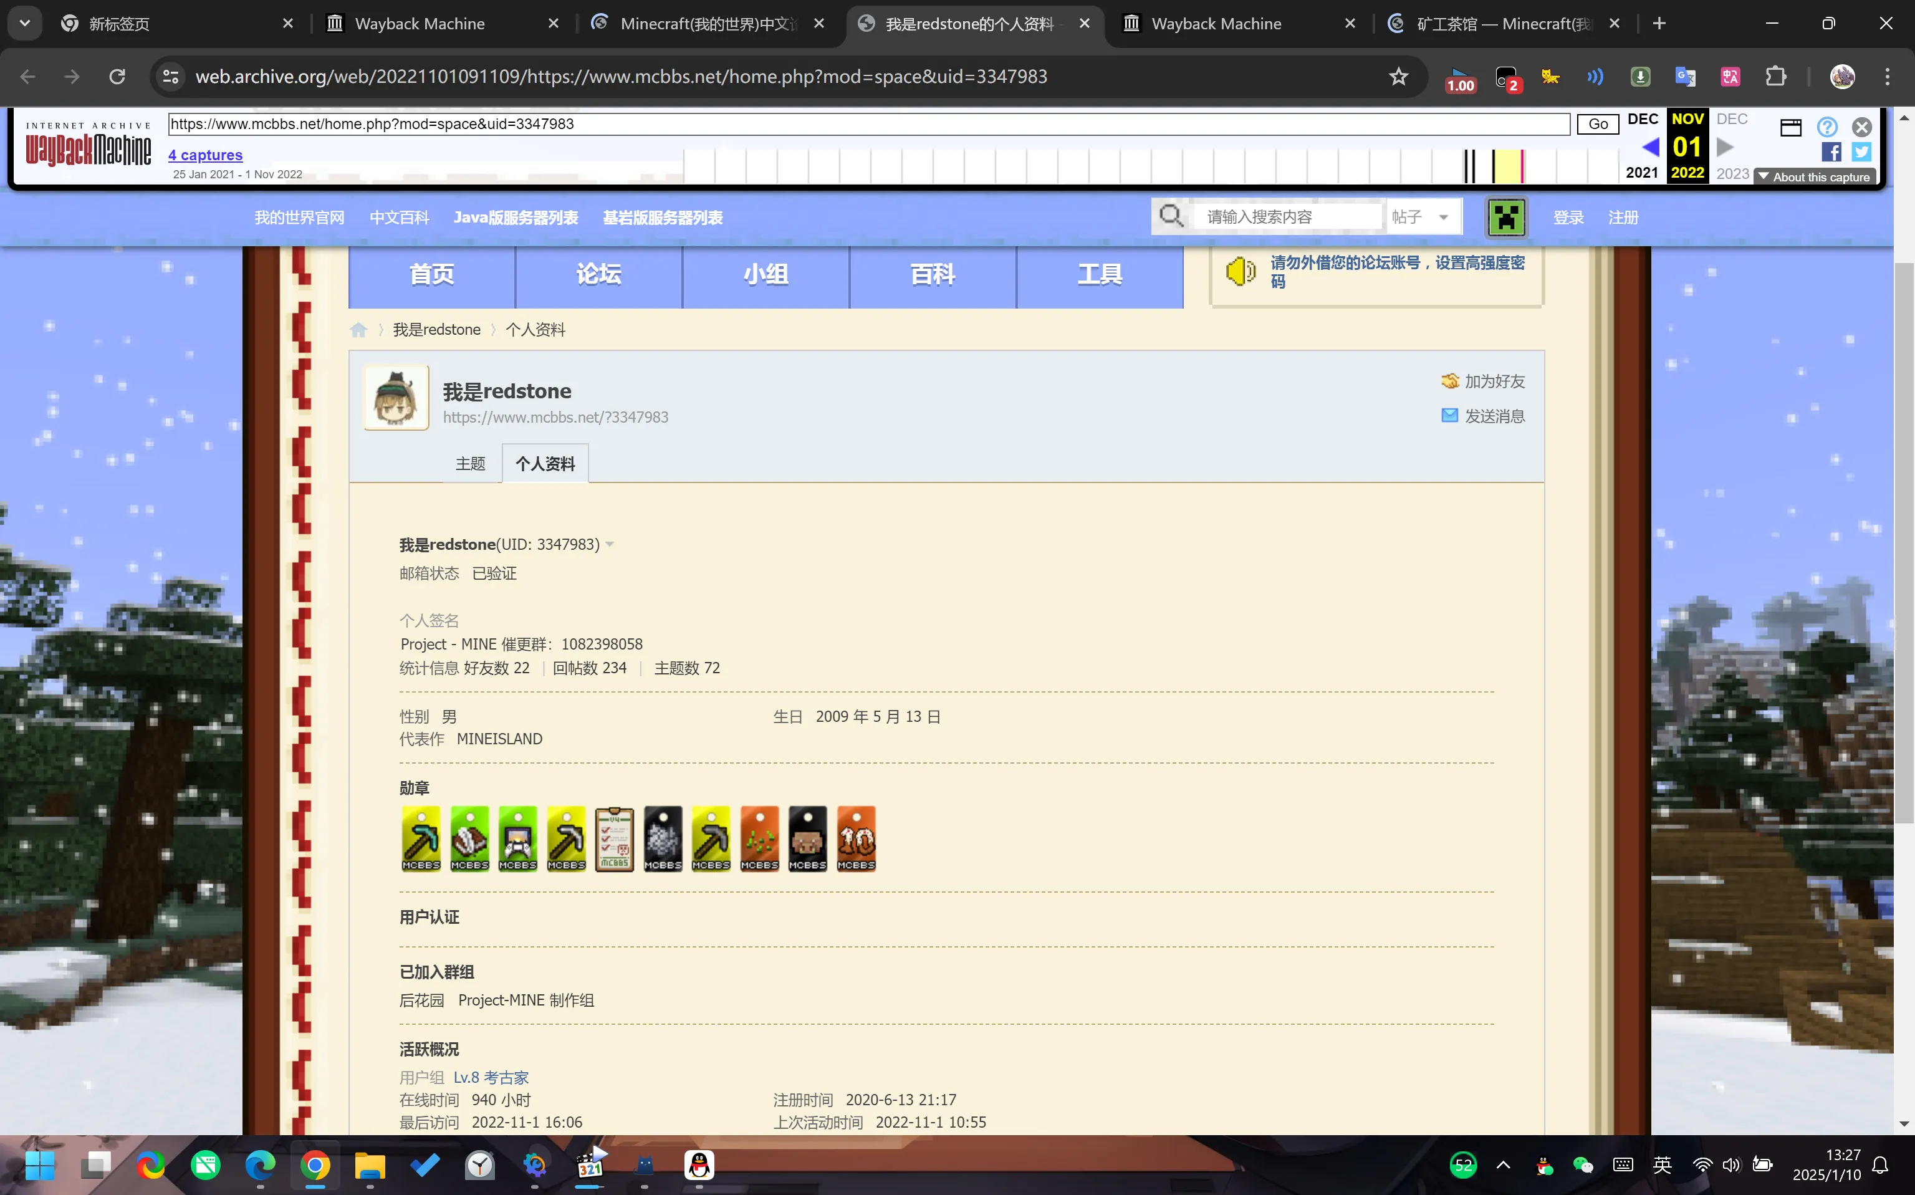Open the 我是redstone profile avatar
This screenshot has width=1915, height=1195.
(396, 398)
